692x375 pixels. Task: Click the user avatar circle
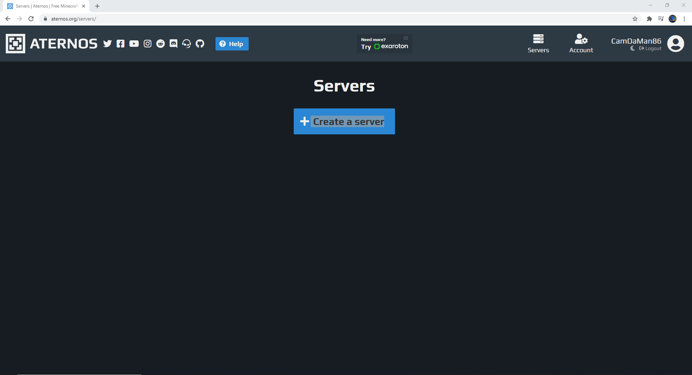676,44
